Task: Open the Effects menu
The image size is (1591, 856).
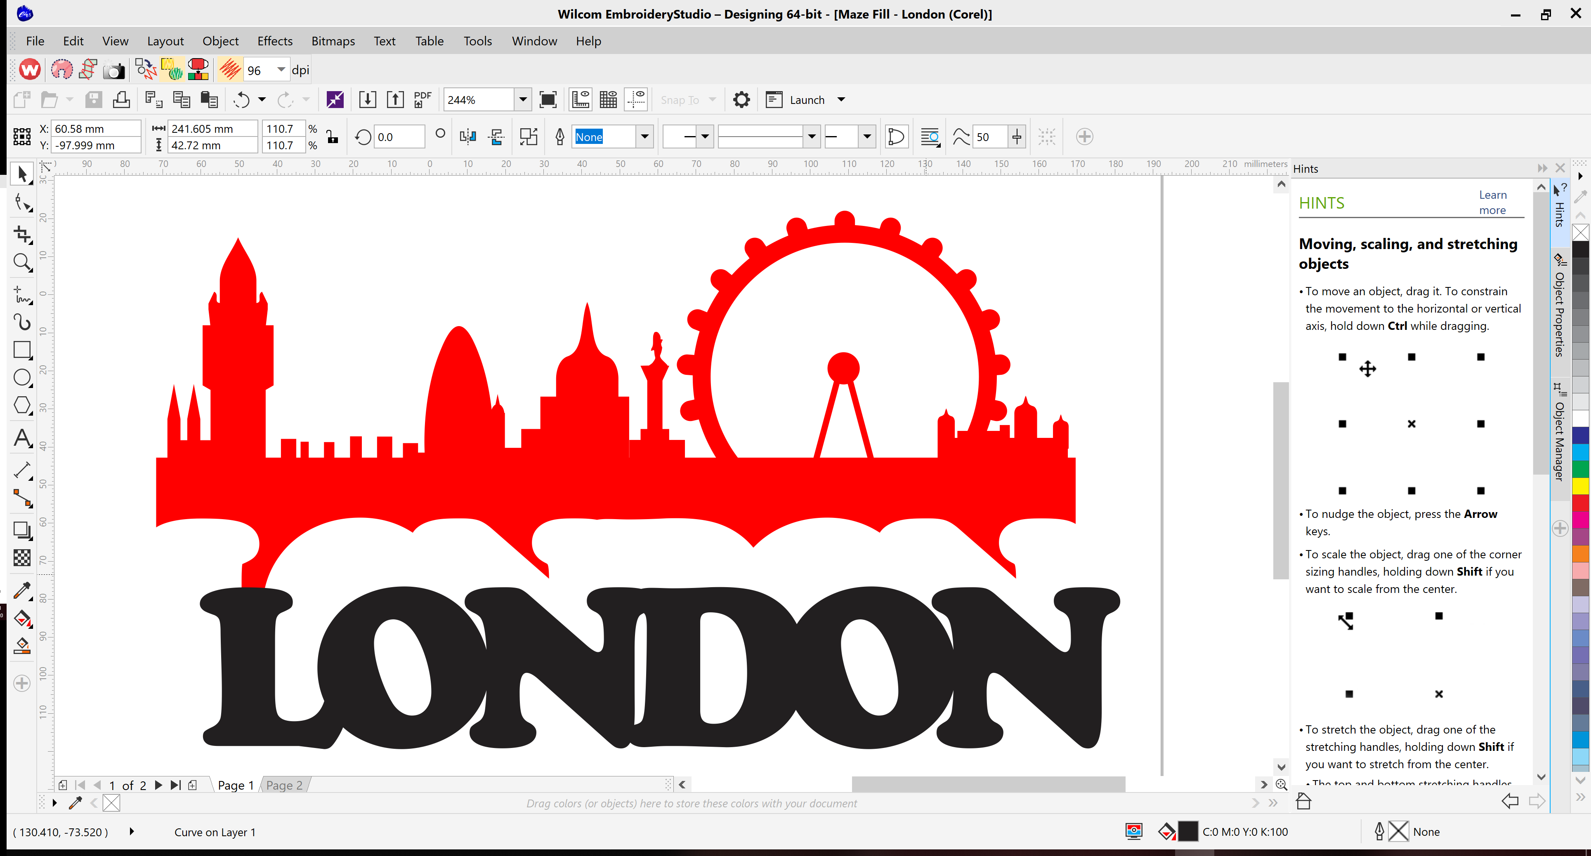Action: click(x=275, y=41)
